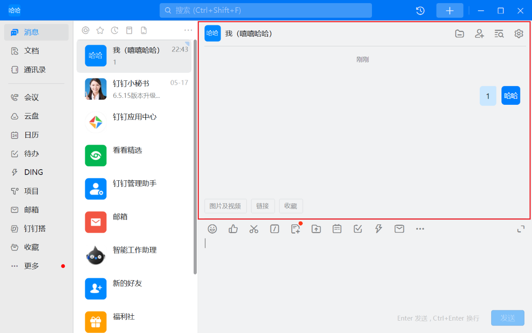Screen dimensions: 532x333
Task: Open the schedule calendar icon in toolbar
Action: (337, 229)
